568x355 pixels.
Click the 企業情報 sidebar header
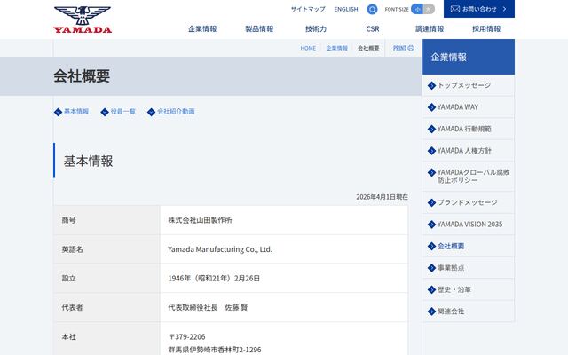pos(468,57)
